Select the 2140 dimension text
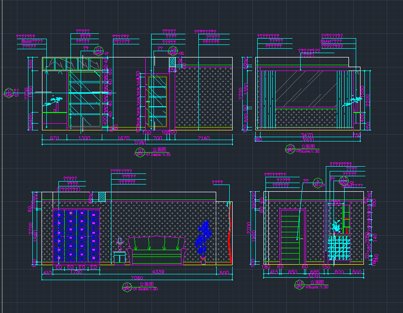This screenshot has height=313, width=403. tap(204, 138)
